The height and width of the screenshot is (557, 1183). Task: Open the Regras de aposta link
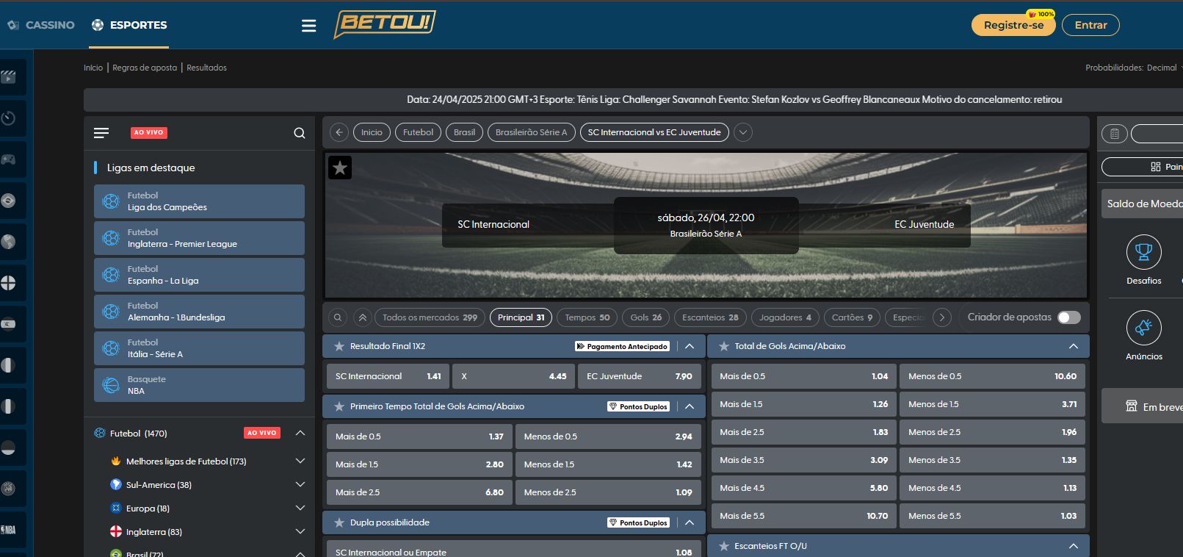(145, 68)
